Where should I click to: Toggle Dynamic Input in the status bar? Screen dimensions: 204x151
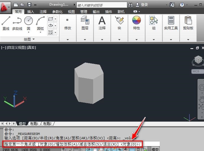click(x=120, y=149)
